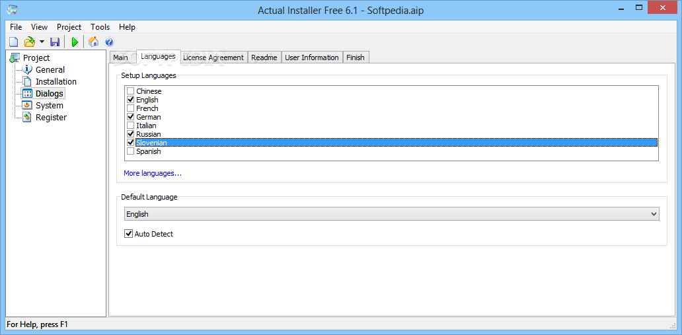This screenshot has width=682, height=335.
Task: Enable the Spanish language checkbox
Action: pos(130,151)
